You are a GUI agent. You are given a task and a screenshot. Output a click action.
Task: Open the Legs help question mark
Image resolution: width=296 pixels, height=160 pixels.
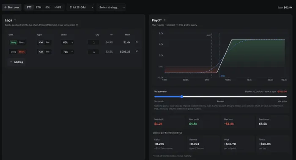(15, 20)
